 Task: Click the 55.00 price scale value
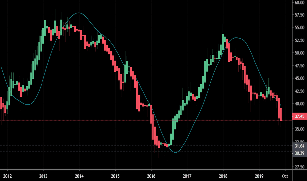click(299, 28)
